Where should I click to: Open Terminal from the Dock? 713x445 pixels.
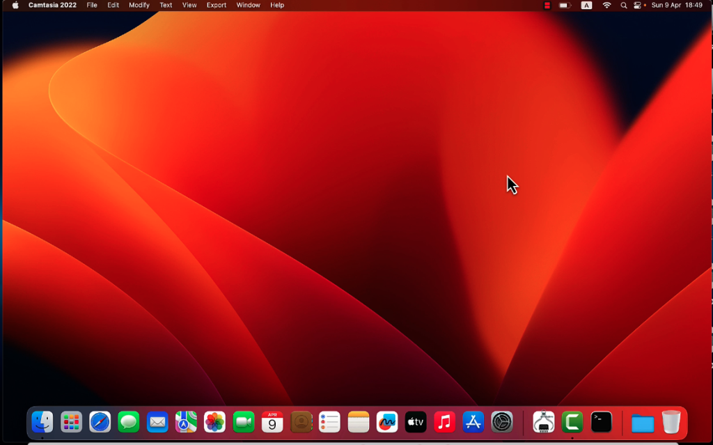(x=601, y=422)
